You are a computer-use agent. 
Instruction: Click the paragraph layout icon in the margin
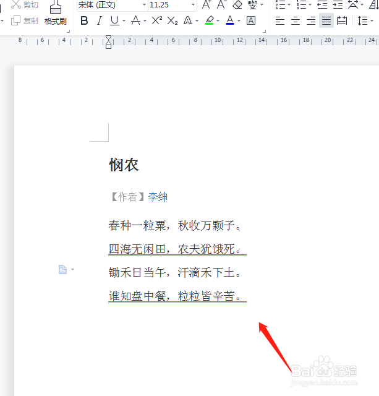pyautogui.click(x=63, y=270)
